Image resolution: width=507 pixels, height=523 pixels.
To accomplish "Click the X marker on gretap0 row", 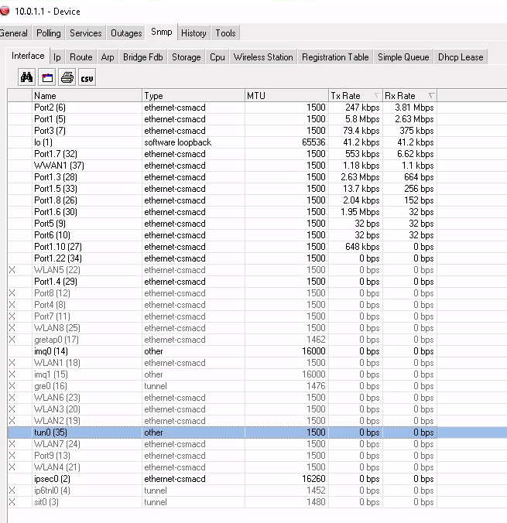I will coord(12,340).
